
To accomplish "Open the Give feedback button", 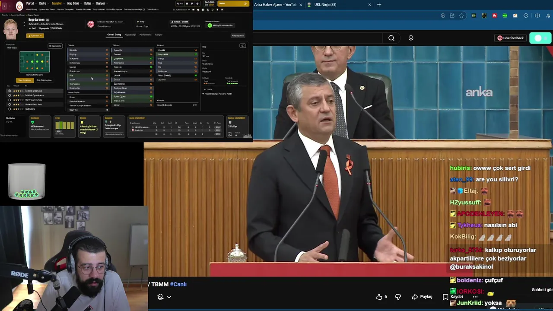I will pyautogui.click(x=511, y=38).
